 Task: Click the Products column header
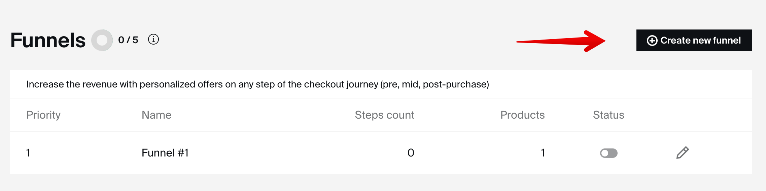(522, 115)
